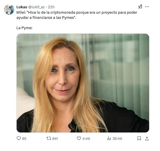Open the @lukit_az handle link
Image resolution: width=160 pixels, height=151 pixels.
click(x=36, y=7)
